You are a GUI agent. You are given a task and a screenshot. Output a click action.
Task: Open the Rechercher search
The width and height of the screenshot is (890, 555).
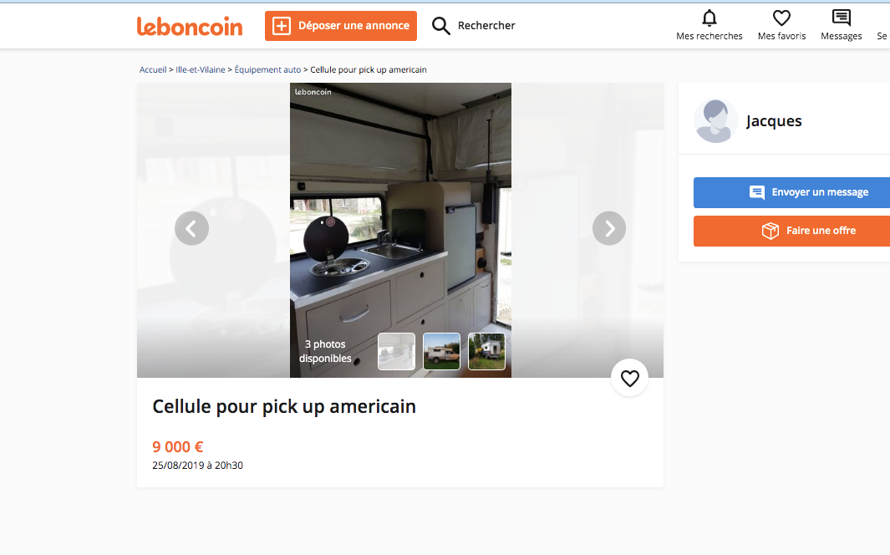point(474,26)
